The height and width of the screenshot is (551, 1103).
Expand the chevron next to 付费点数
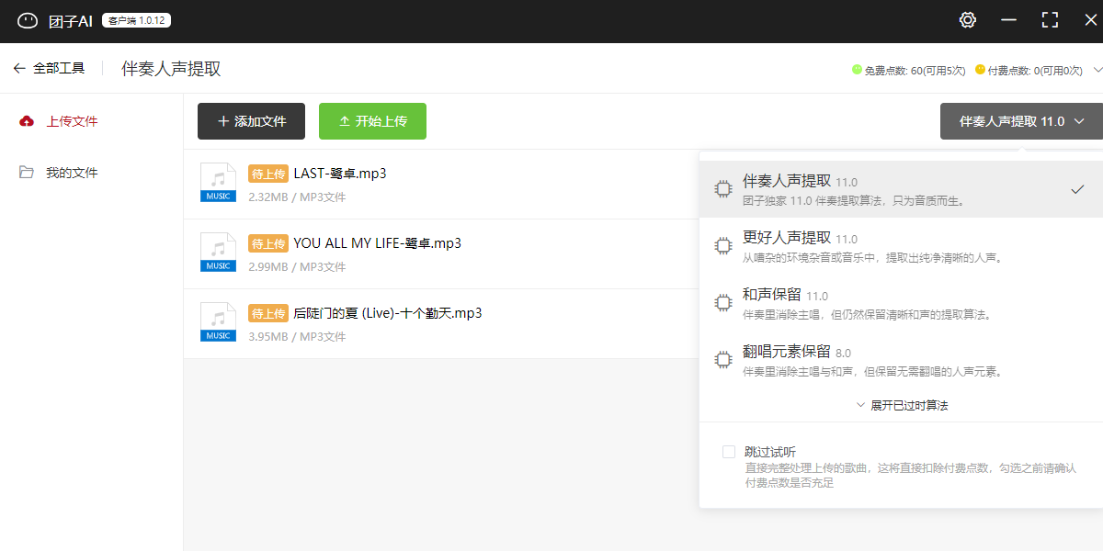tap(1097, 70)
